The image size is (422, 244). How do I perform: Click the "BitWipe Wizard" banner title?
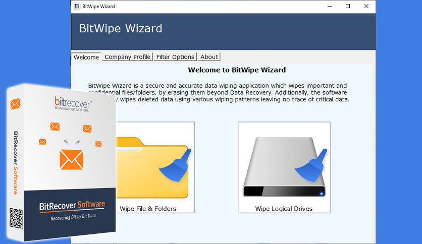(x=121, y=29)
